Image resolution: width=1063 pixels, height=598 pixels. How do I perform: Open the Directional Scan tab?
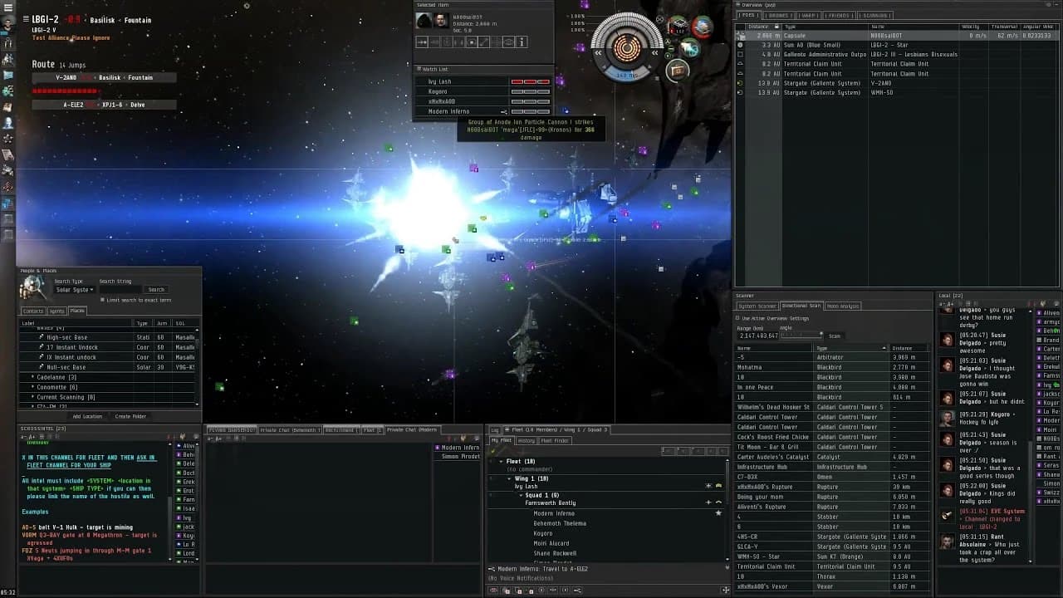[x=801, y=306]
